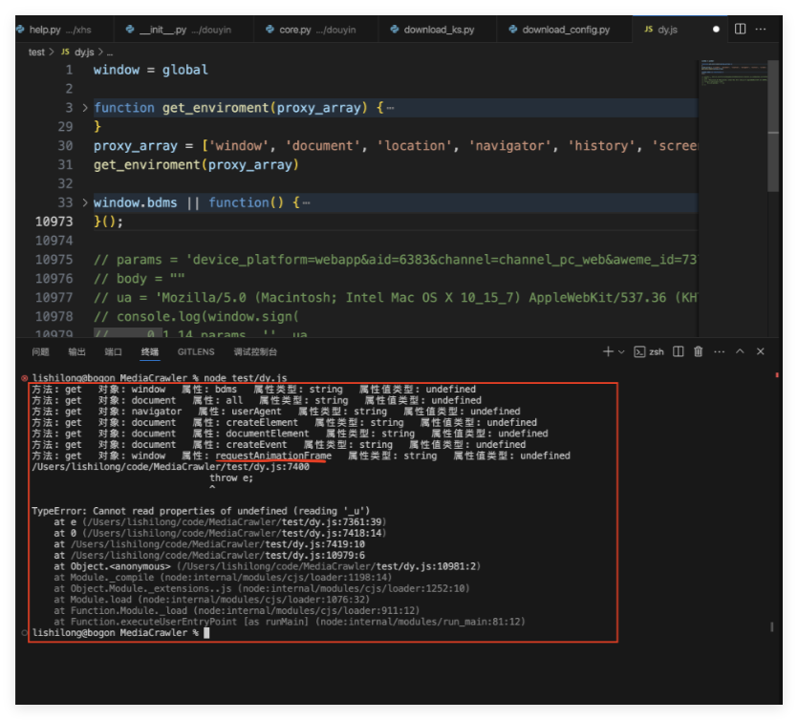Open the editor more actions ellipsis
The width and height of the screenshot is (798, 720).
[x=761, y=29]
